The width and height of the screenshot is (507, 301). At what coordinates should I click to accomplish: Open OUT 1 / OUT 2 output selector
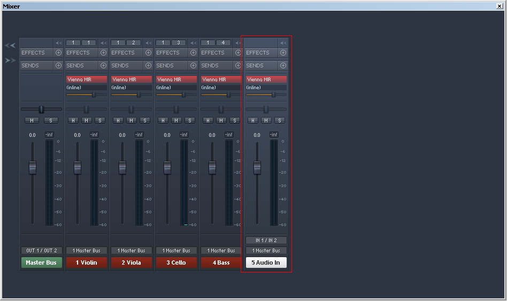(41, 251)
